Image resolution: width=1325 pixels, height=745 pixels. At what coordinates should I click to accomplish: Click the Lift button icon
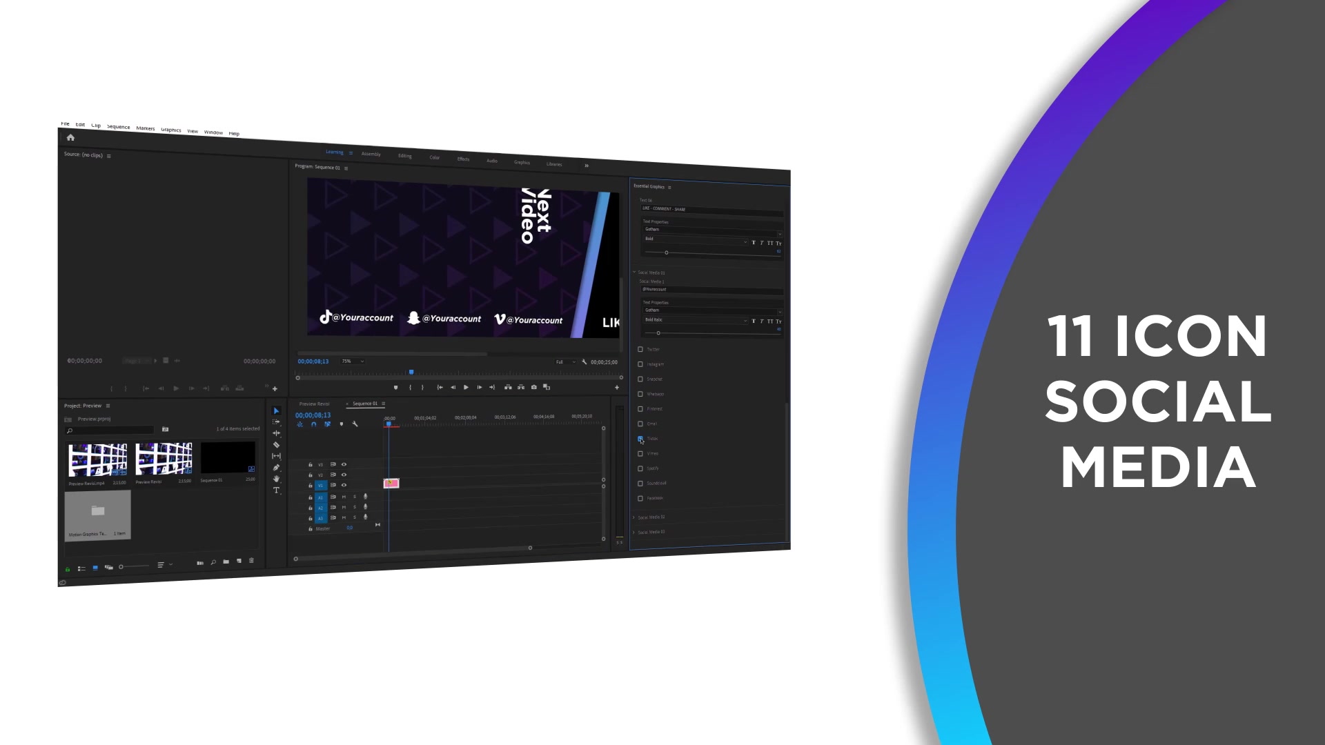click(x=508, y=387)
